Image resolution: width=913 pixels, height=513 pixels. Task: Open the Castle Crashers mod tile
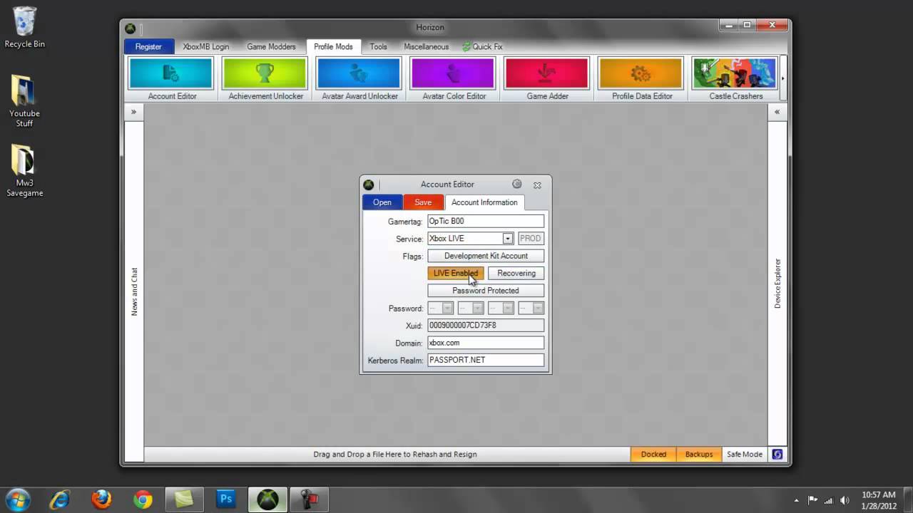pos(735,79)
